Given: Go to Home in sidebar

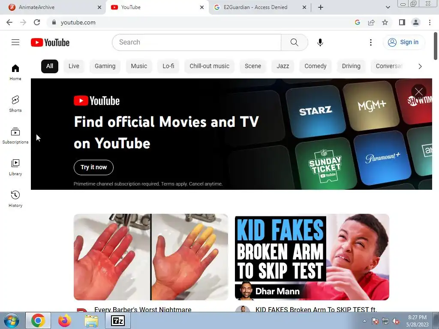Looking at the screenshot, I should pos(15,72).
